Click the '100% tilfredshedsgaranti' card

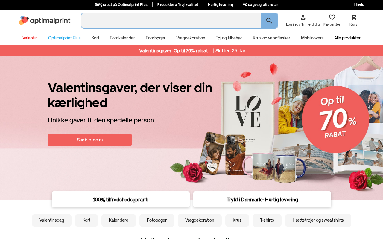point(121,200)
